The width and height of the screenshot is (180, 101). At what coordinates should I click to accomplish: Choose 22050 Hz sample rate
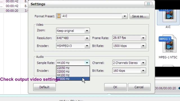[73, 68]
